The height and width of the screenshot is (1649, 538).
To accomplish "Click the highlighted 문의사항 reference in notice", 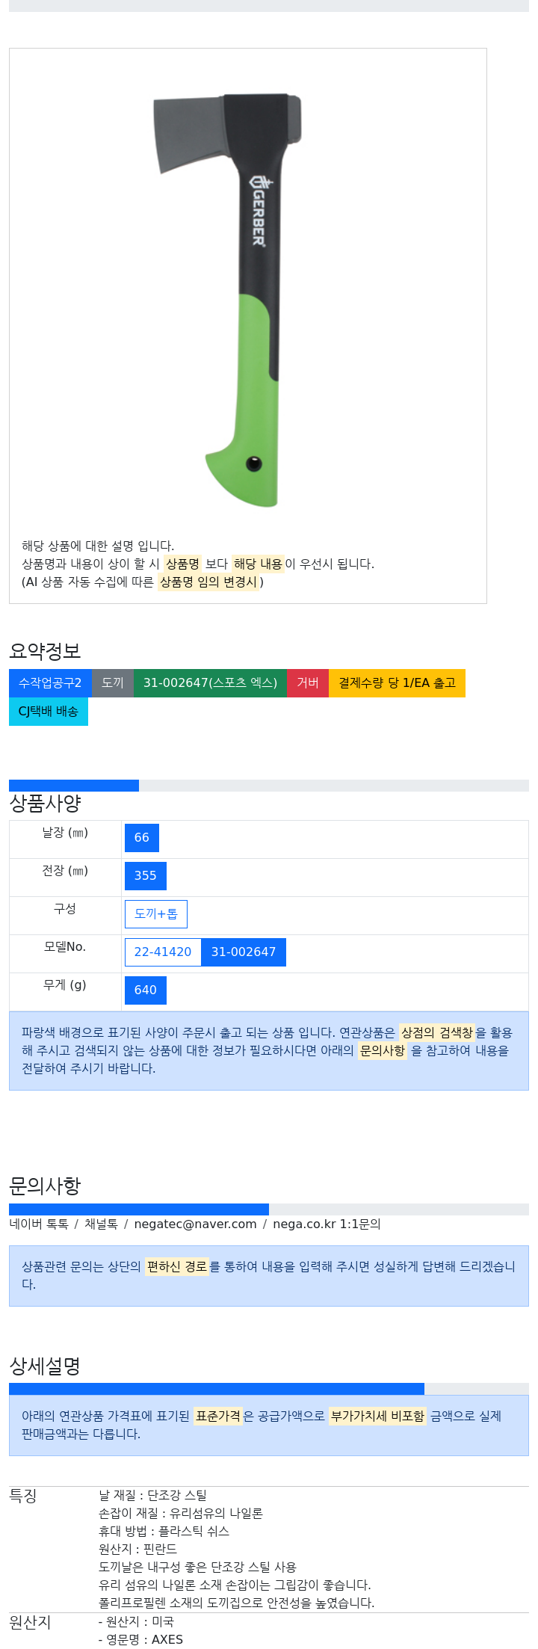I will click(383, 1050).
